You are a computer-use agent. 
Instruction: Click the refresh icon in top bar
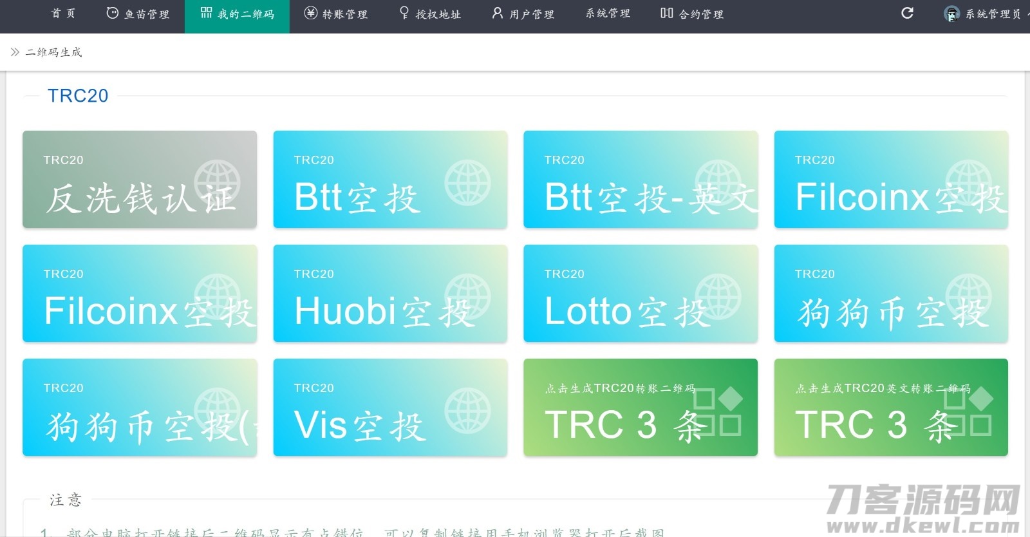(x=907, y=13)
